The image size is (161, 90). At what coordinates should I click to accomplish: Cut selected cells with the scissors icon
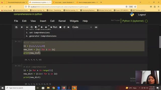tap(27, 27)
